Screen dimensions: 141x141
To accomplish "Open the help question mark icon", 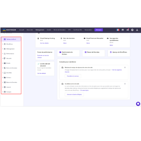I will click(132, 30).
